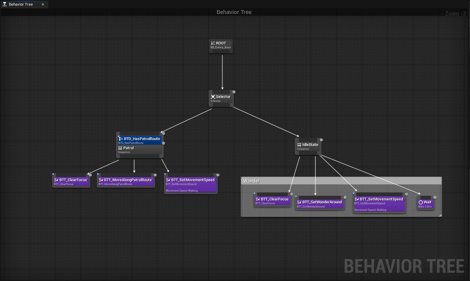Select the IdleState sequence node
This screenshot has height=281, width=470.
pos(310,145)
